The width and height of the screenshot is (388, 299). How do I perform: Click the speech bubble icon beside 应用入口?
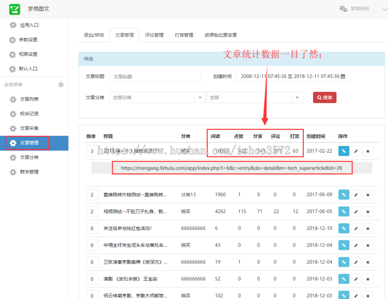[x=13, y=25]
